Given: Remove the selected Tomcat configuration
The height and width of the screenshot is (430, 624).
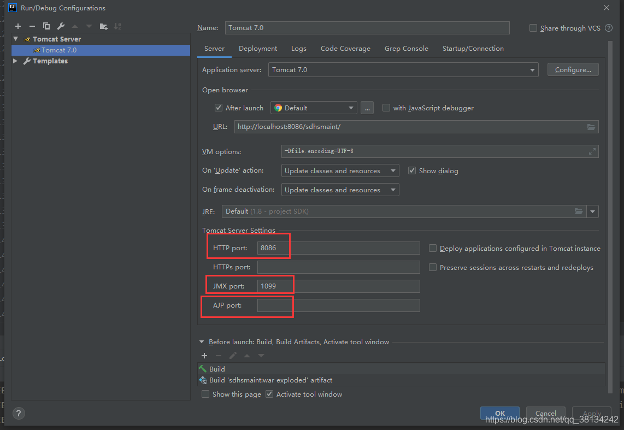Looking at the screenshot, I should (x=32, y=26).
